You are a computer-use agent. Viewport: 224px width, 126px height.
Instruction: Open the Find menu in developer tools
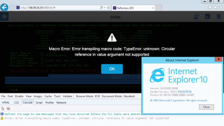10,96
